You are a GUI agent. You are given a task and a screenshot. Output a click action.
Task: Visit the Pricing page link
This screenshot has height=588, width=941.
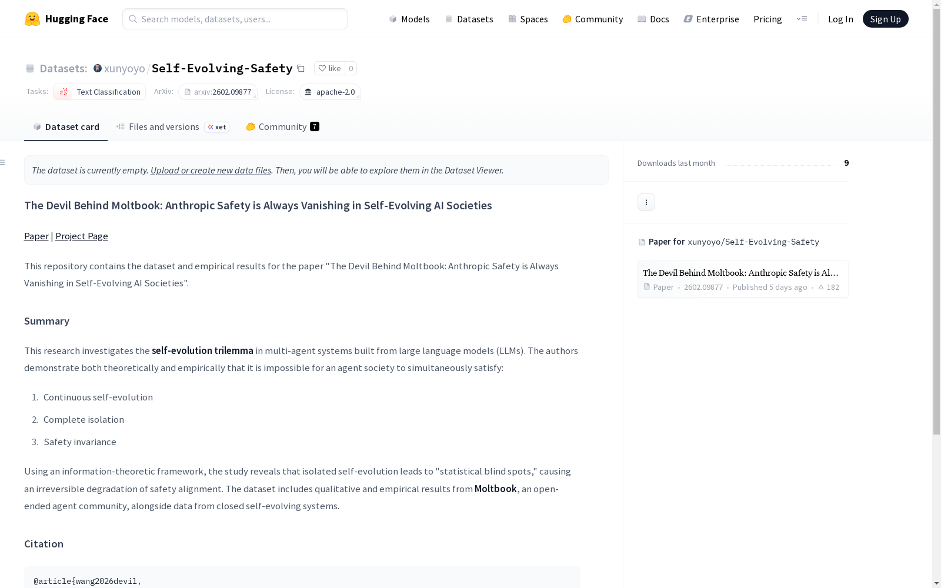[x=768, y=19]
